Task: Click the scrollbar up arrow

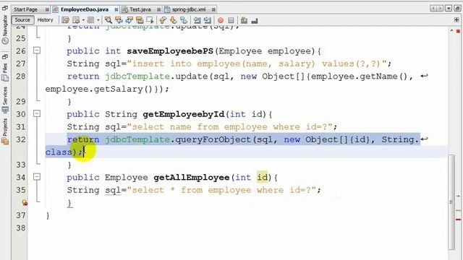Action: [451, 30]
